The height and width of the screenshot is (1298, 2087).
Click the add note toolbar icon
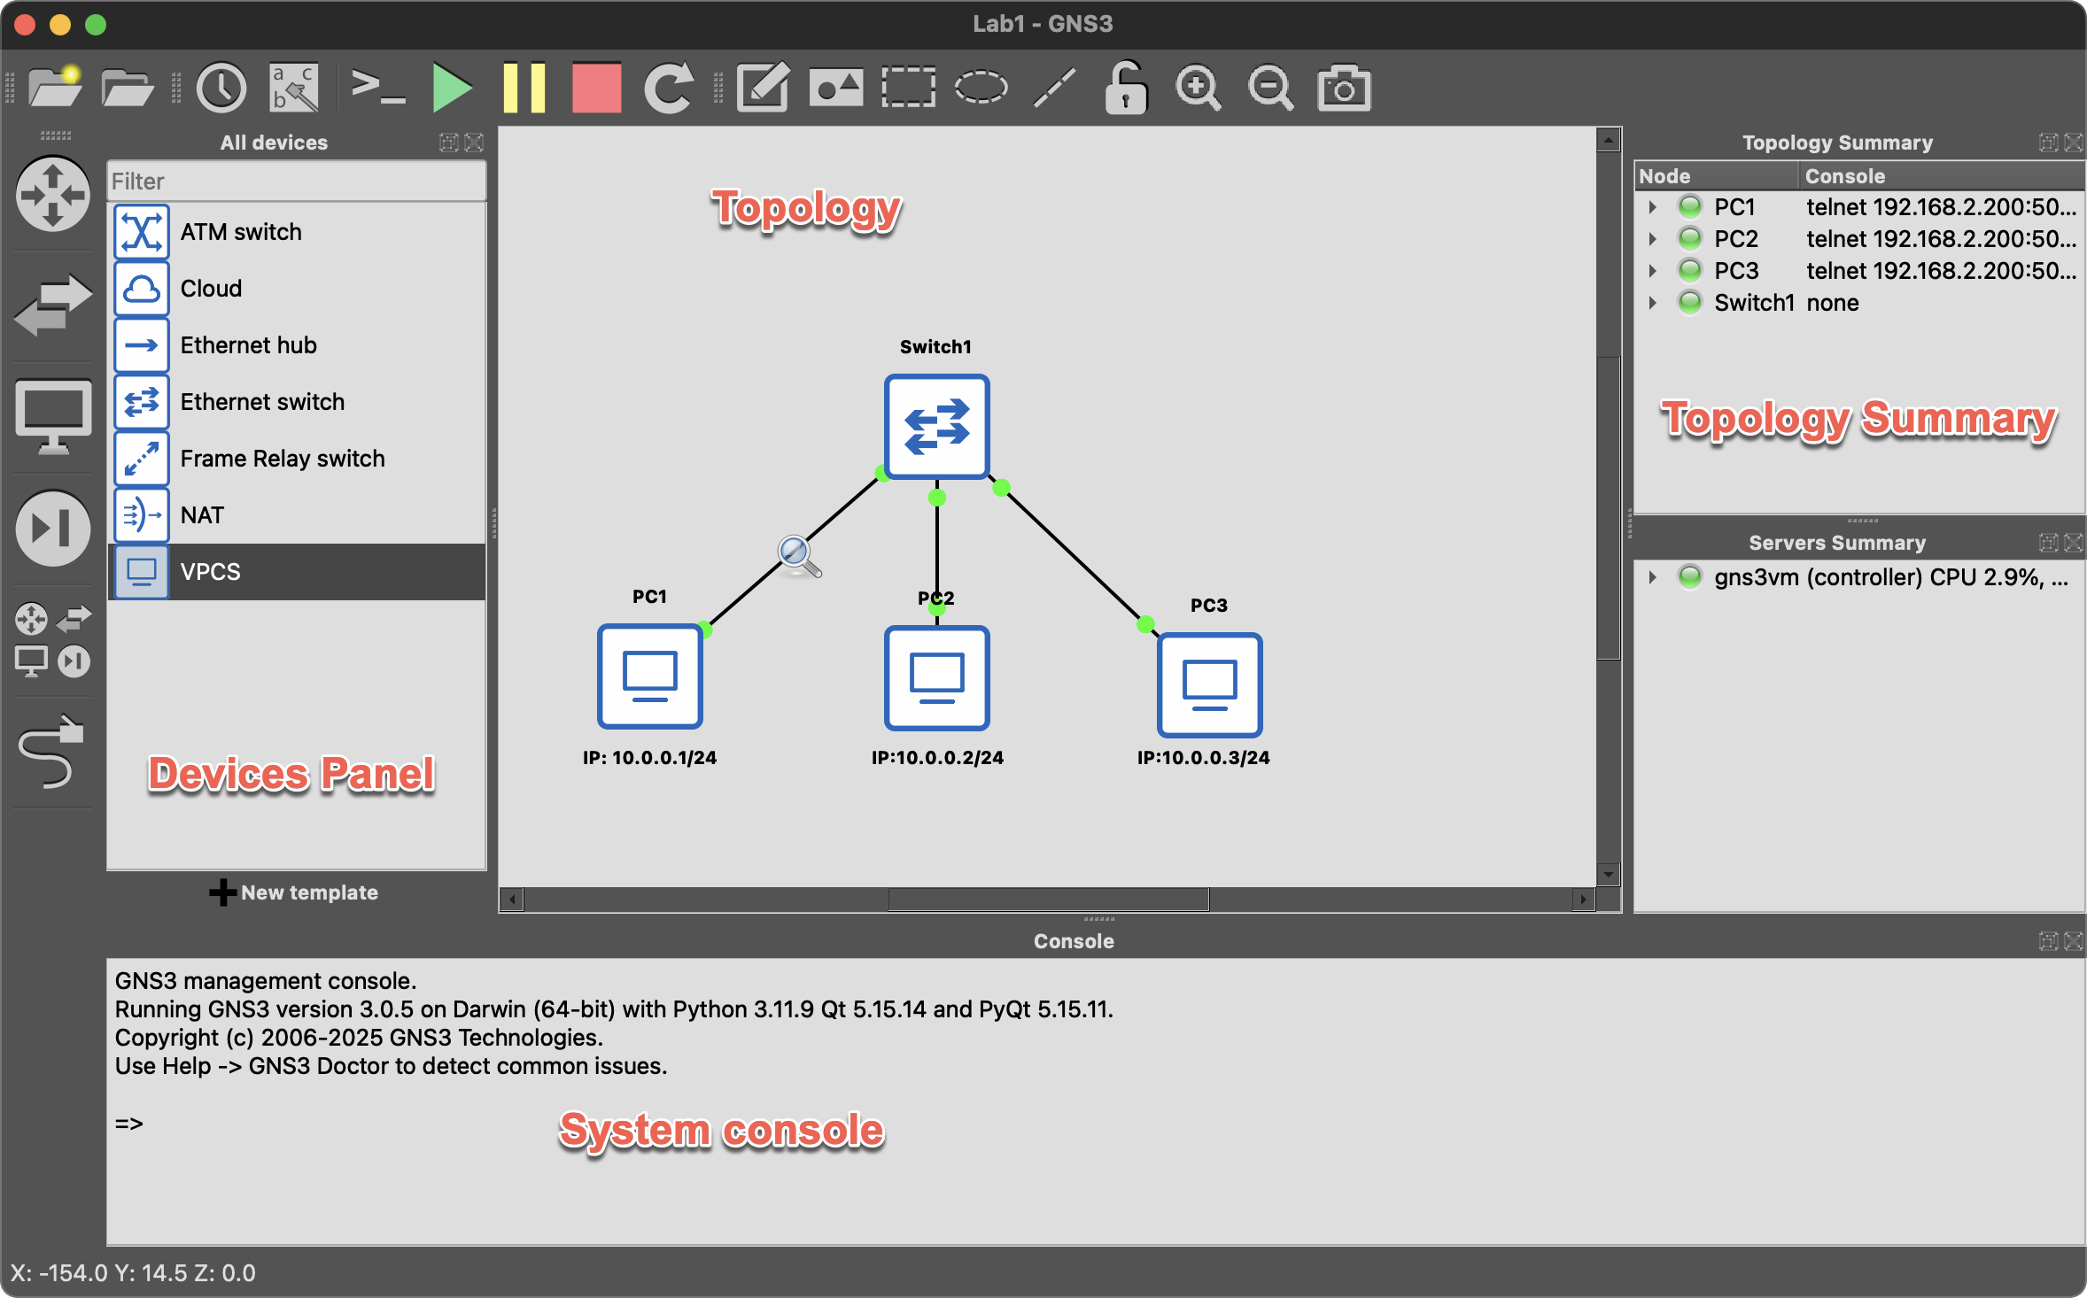point(763,88)
